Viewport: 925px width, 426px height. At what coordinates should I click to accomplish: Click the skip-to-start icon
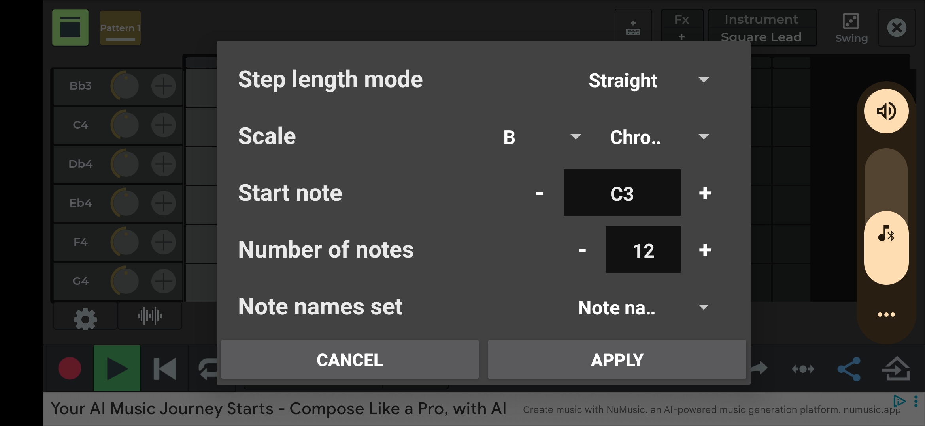point(164,369)
